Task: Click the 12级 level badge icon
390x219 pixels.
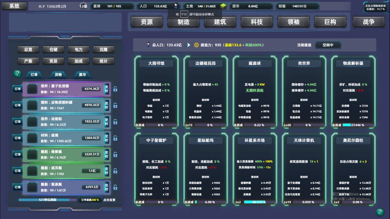Action: pos(83,6)
